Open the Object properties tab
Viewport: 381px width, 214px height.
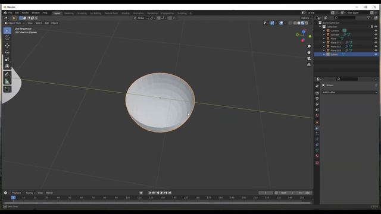(x=317, y=122)
